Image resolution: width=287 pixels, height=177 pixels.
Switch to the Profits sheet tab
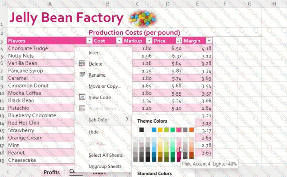click(52, 172)
